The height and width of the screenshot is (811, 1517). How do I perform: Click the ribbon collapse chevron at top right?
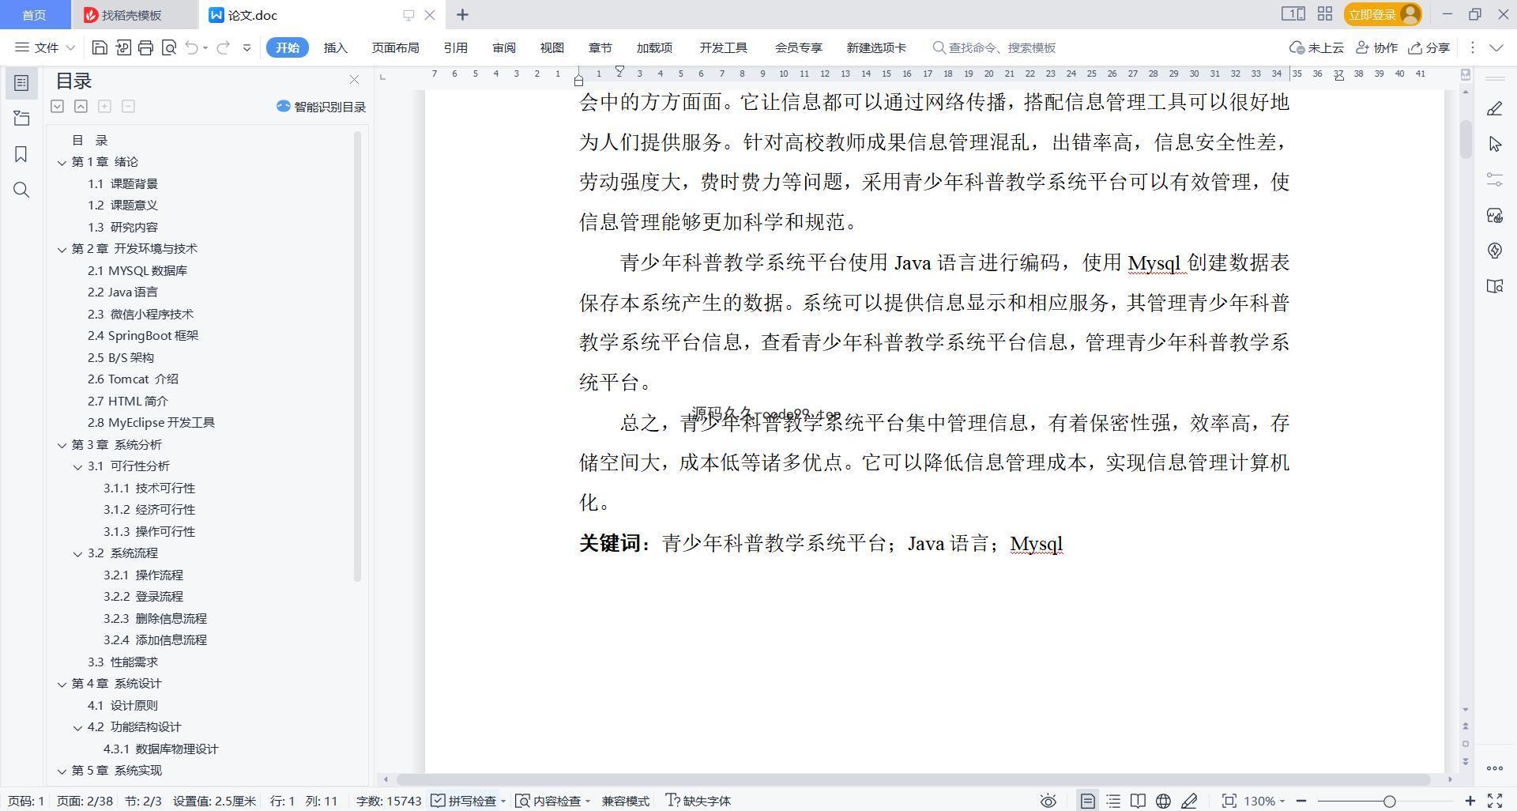point(1496,47)
